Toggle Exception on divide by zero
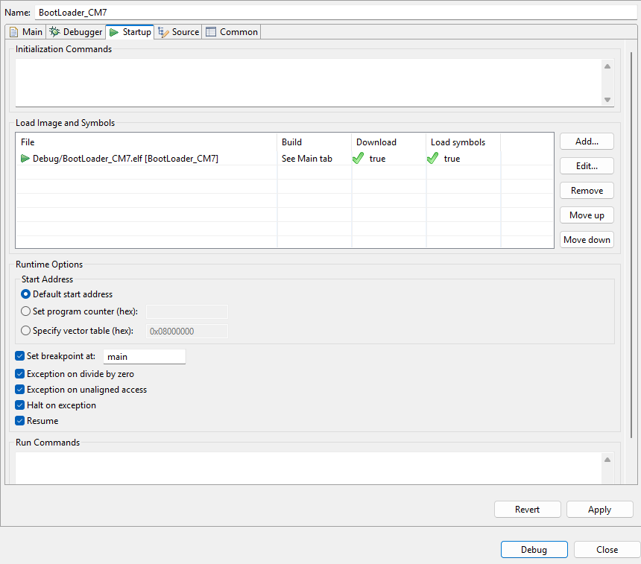Viewport: 641px width, 564px height. [19, 373]
